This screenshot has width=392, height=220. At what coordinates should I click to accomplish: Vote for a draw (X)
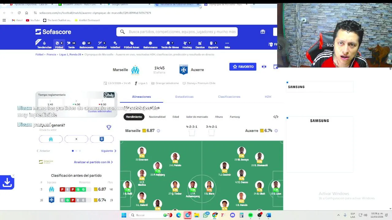76,139
